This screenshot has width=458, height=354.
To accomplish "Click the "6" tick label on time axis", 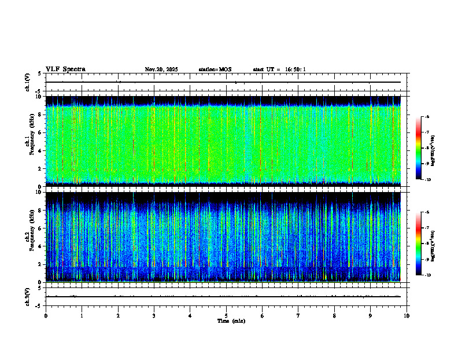I will (x=262, y=316).
